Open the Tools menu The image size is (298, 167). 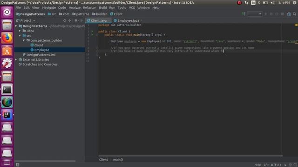pos(122,8)
